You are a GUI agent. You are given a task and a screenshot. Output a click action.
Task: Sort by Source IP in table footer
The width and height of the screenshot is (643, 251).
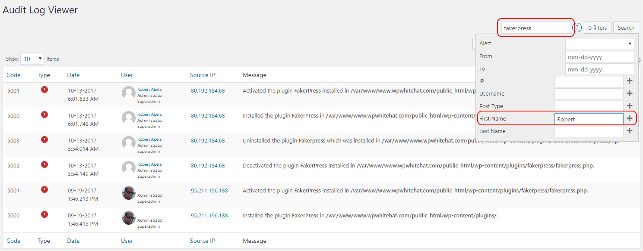(202, 241)
